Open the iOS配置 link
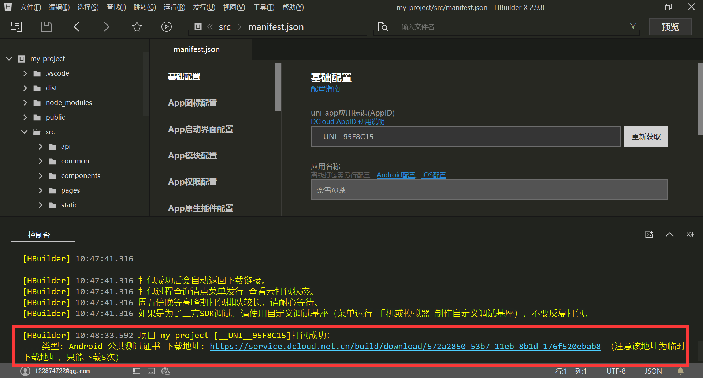 [434, 175]
